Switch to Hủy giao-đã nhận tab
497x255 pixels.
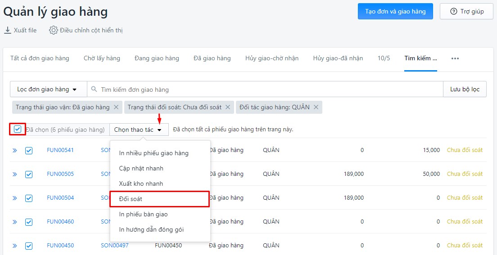tap(338, 58)
